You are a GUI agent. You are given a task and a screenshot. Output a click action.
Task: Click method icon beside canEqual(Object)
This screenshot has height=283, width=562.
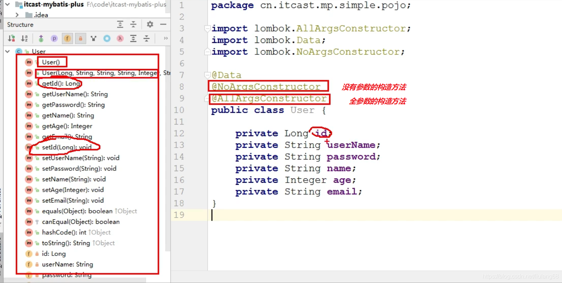pyautogui.click(x=29, y=222)
